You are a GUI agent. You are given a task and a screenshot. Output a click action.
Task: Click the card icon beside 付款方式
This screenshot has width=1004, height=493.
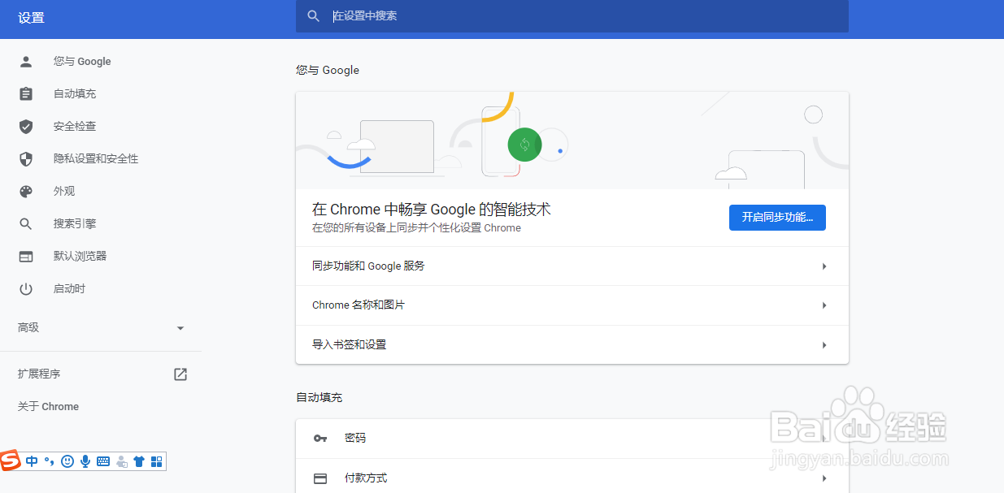click(320, 478)
